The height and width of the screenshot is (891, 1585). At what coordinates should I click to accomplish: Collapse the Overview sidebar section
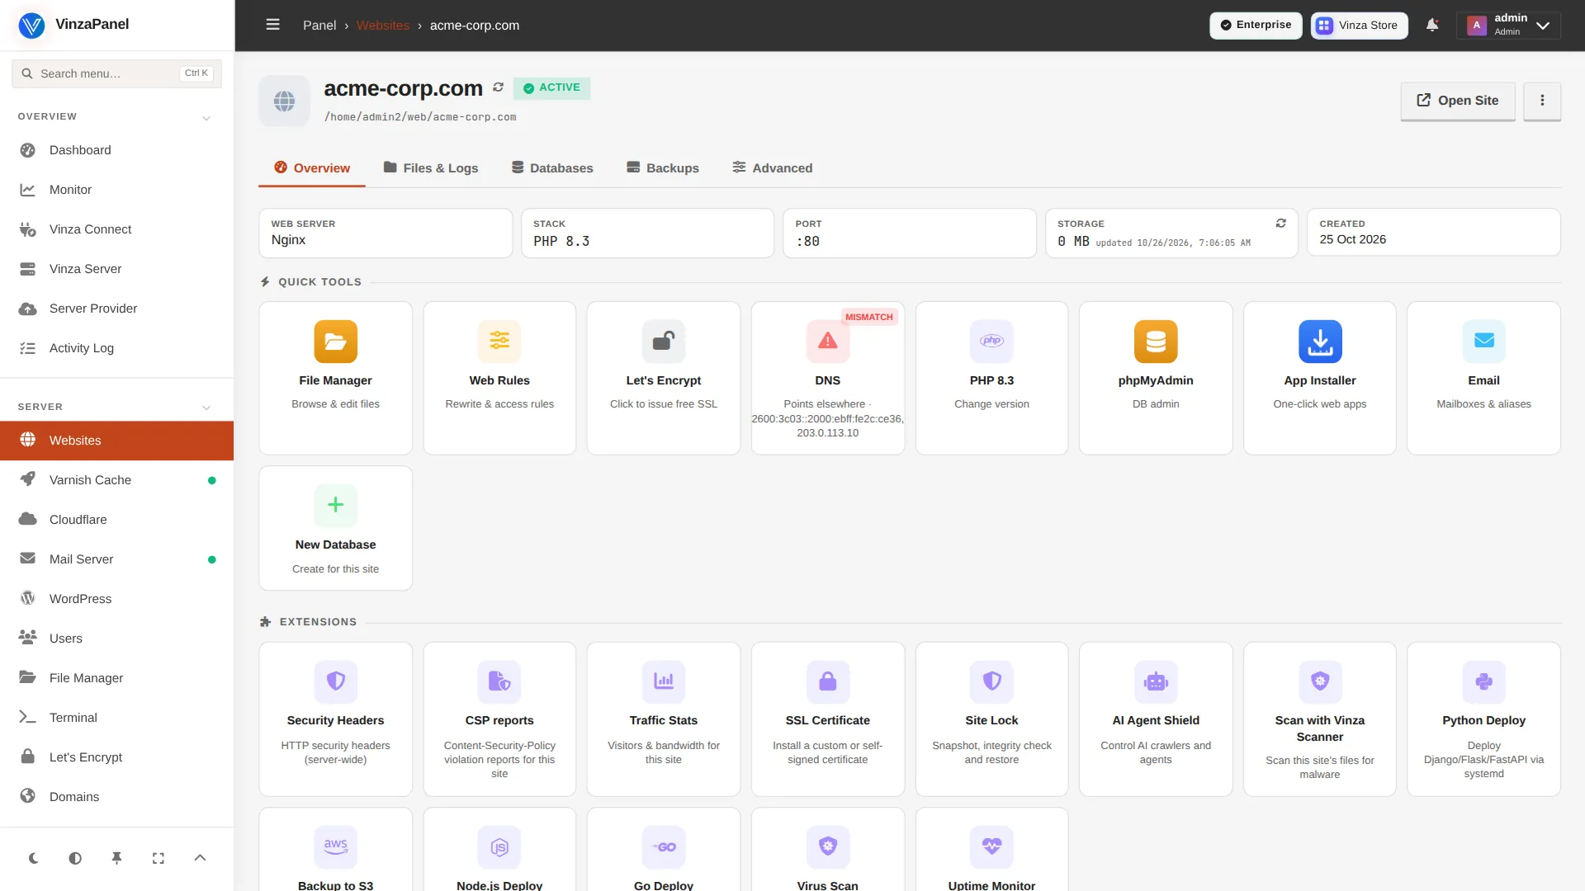click(x=206, y=117)
